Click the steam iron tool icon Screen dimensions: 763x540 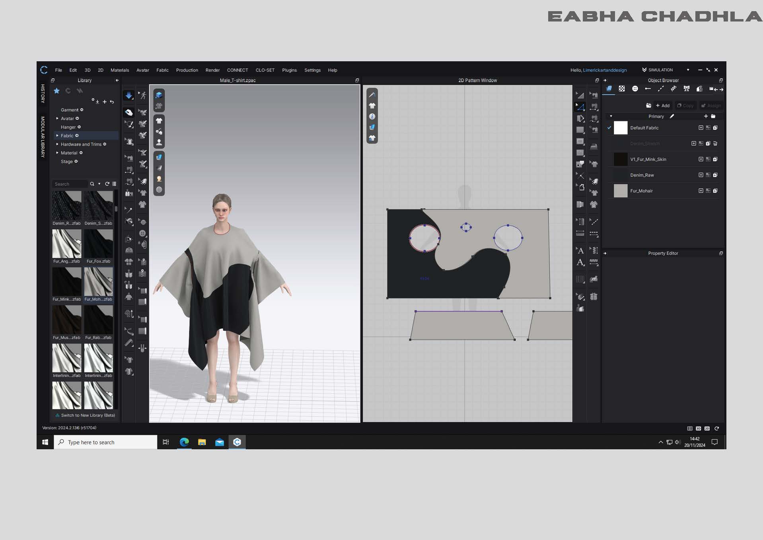point(594,146)
